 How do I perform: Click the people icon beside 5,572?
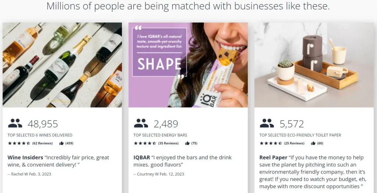267,124
